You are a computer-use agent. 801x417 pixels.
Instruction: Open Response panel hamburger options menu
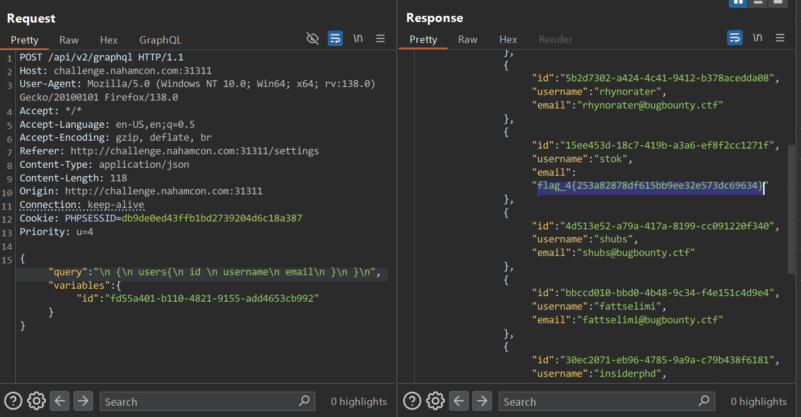click(x=780, y=38)
